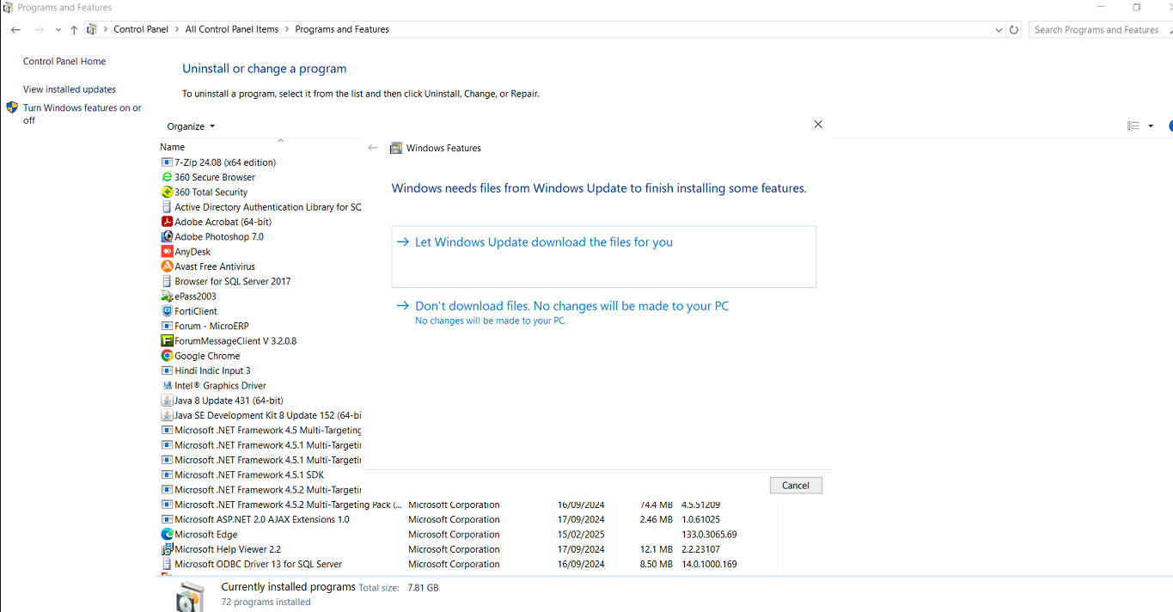This screenshot has width=1173, height=612.
Task: Open the Organize dropdown menu
Action: point(191,126)
